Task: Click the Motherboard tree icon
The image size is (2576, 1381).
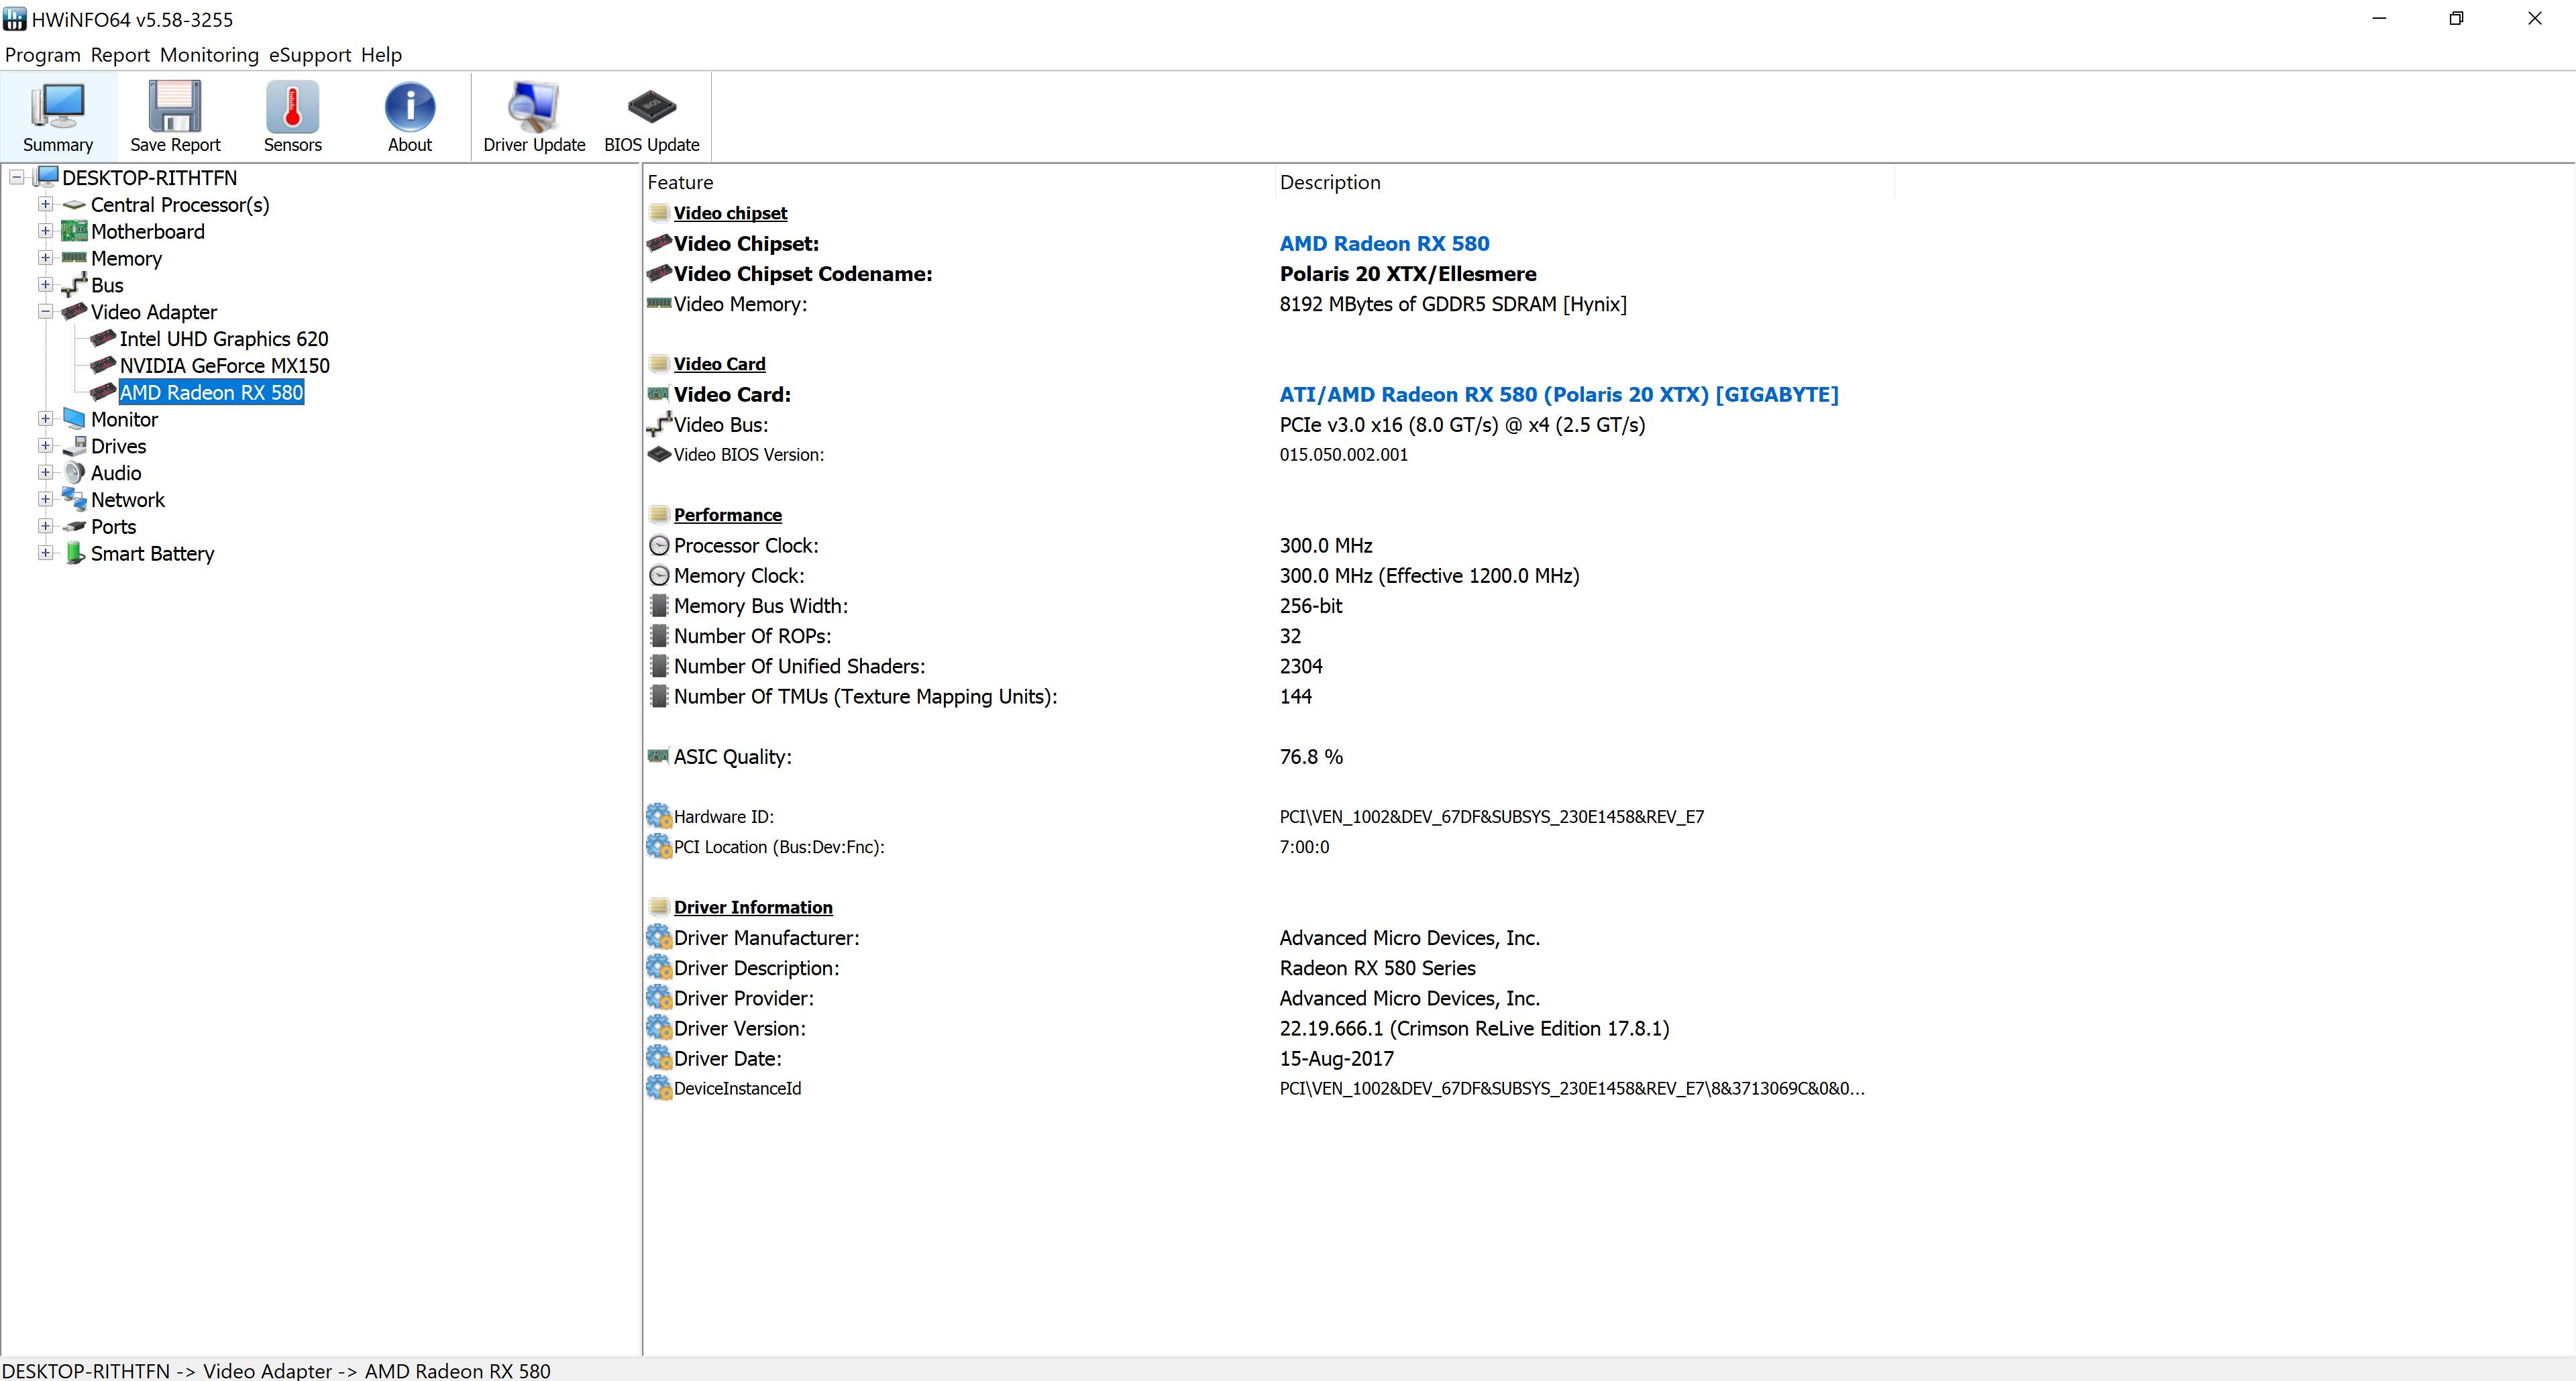Action: click(74, 231)
